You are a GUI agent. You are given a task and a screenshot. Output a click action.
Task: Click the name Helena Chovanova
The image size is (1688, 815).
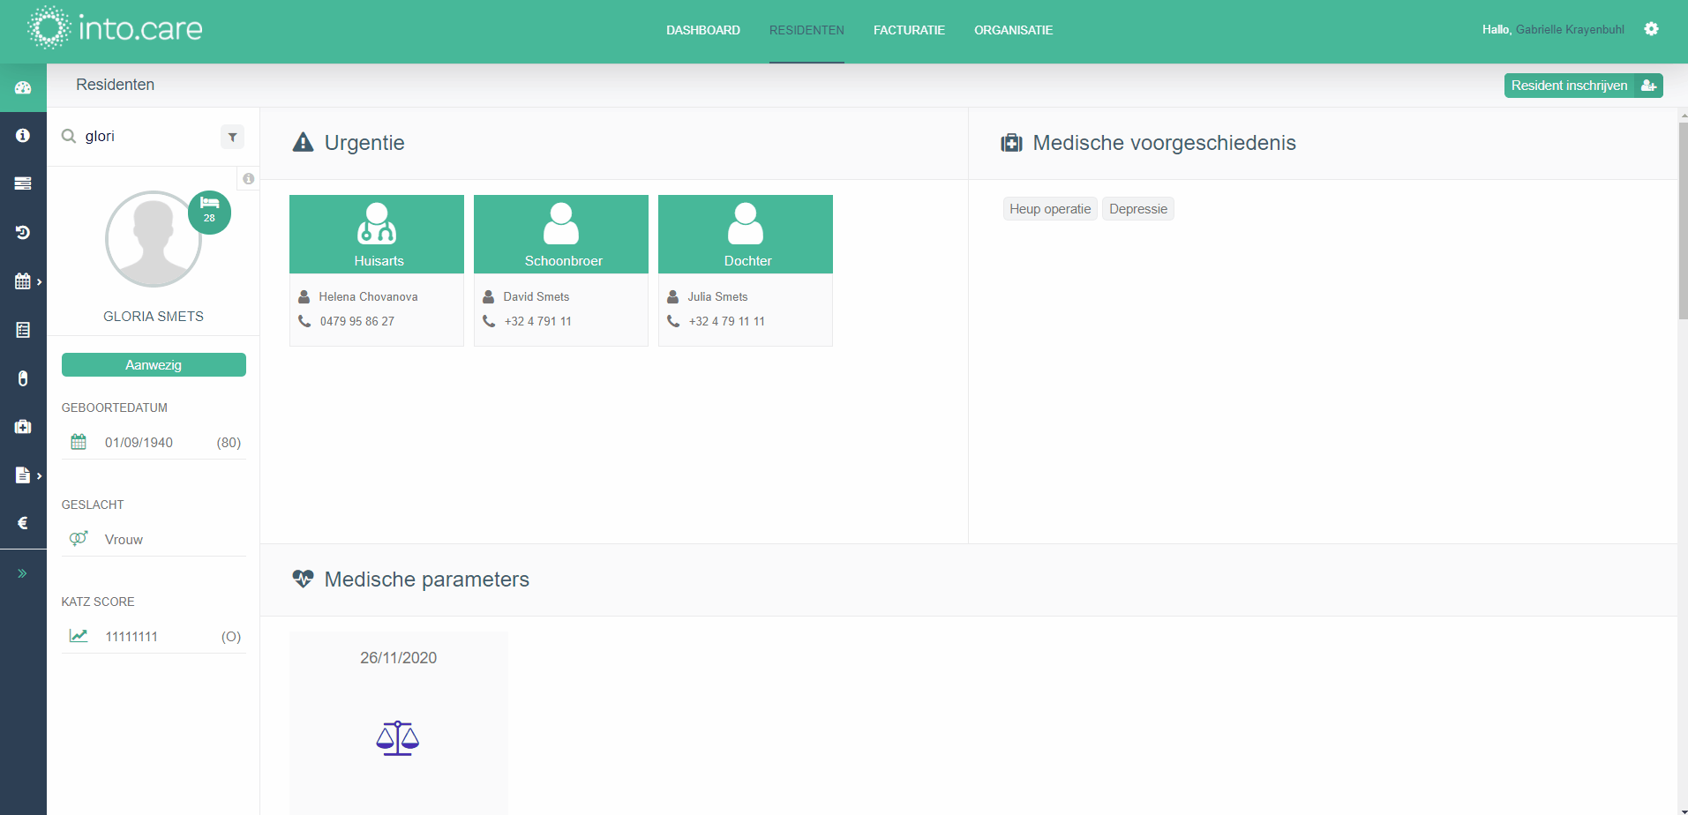[x=369, y=297]
